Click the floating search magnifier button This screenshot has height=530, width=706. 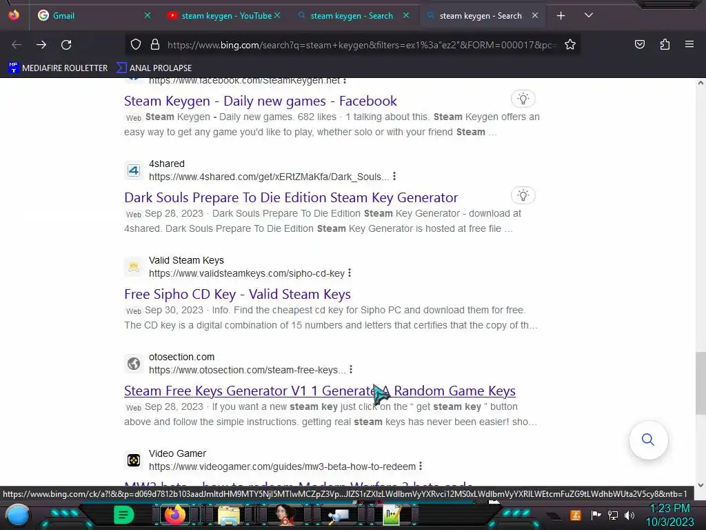tap(648, 440)
